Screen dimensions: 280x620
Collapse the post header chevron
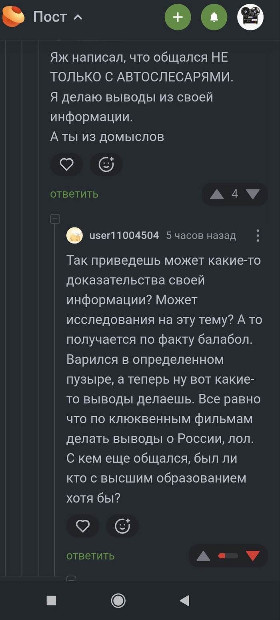coord(78,17)
